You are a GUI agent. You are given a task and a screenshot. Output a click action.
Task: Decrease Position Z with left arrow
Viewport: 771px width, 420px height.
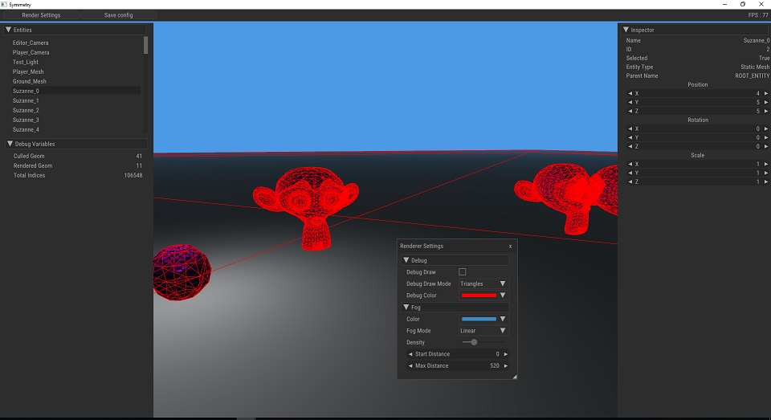tap(630, 111)
